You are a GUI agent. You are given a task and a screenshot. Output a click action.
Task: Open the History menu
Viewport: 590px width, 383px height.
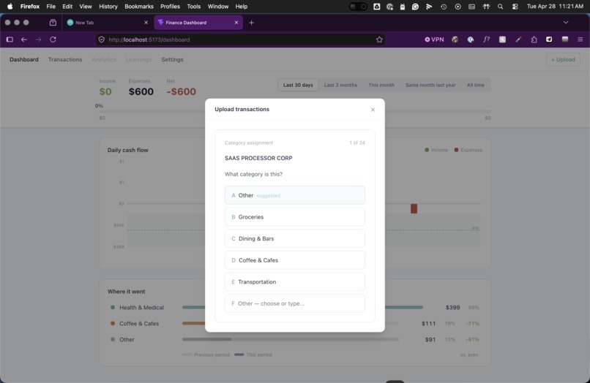pyautogui.click(x=108, y=7)
